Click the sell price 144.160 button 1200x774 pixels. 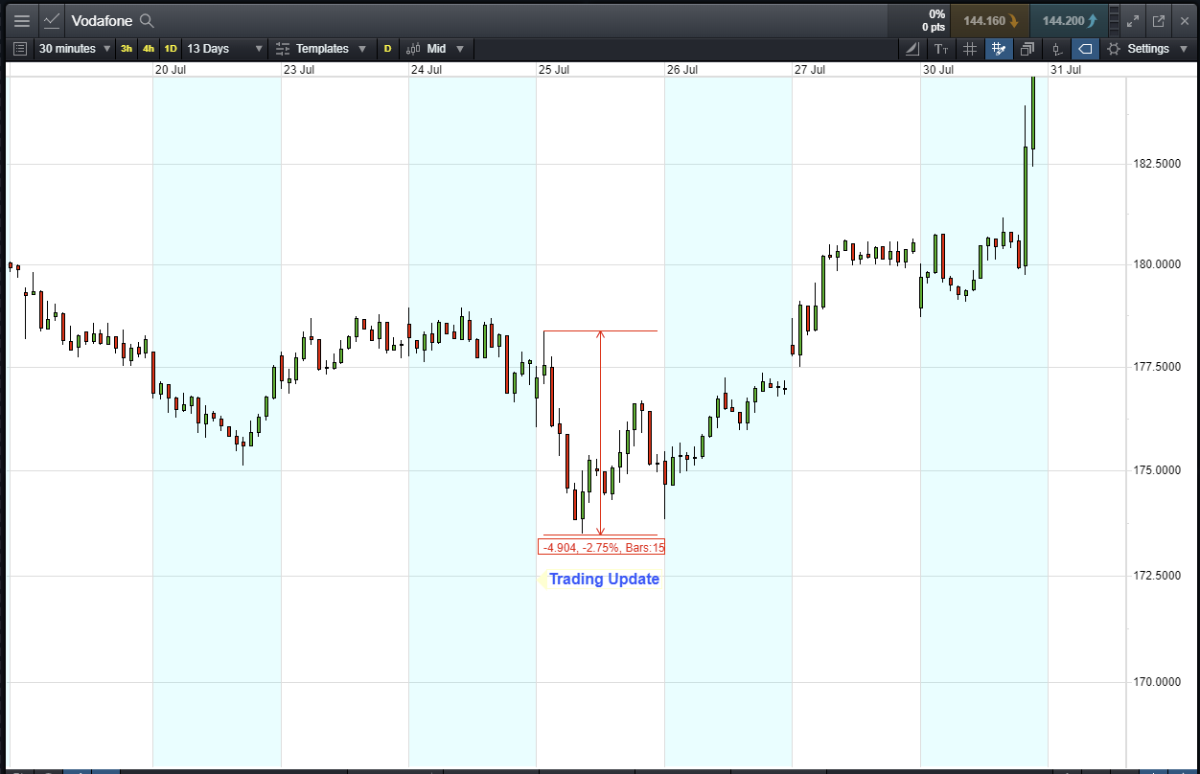990,20
